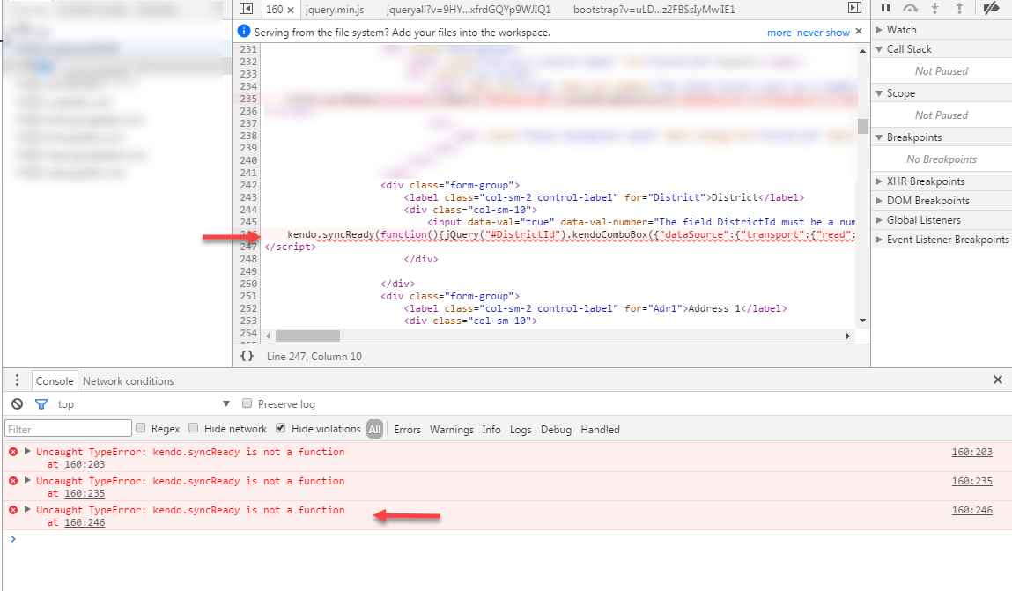
Task: Click the more link
Action: pos(779,33)
